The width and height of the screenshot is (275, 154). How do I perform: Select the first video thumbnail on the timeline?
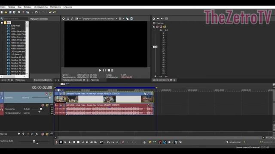coord(60,99)
